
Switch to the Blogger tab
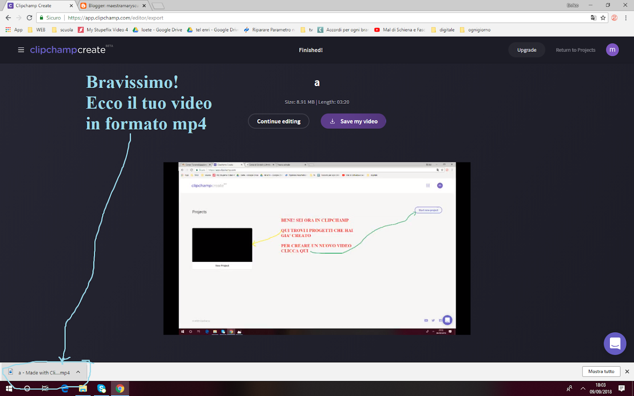(113, 6)
